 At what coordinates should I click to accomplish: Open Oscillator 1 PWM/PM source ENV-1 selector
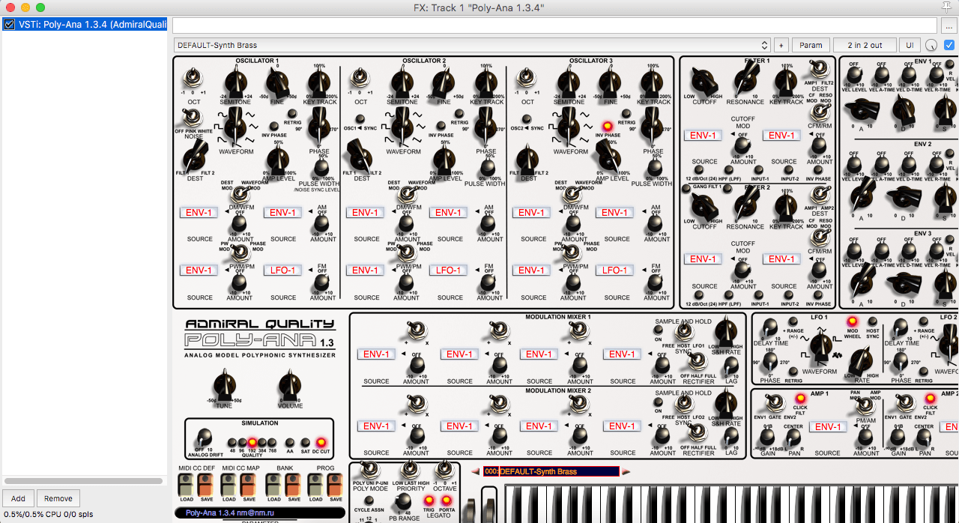click(199, 270)
